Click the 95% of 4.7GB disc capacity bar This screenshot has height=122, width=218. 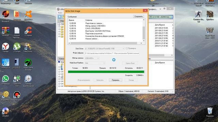[x=161, y=17]
